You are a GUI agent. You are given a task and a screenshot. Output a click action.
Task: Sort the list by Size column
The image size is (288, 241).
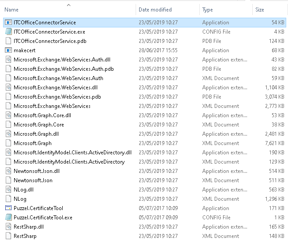coord(260,10)
